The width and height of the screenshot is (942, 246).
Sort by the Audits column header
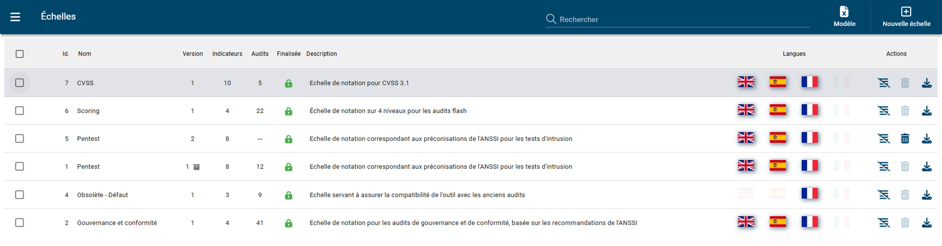tap(260, 54)
